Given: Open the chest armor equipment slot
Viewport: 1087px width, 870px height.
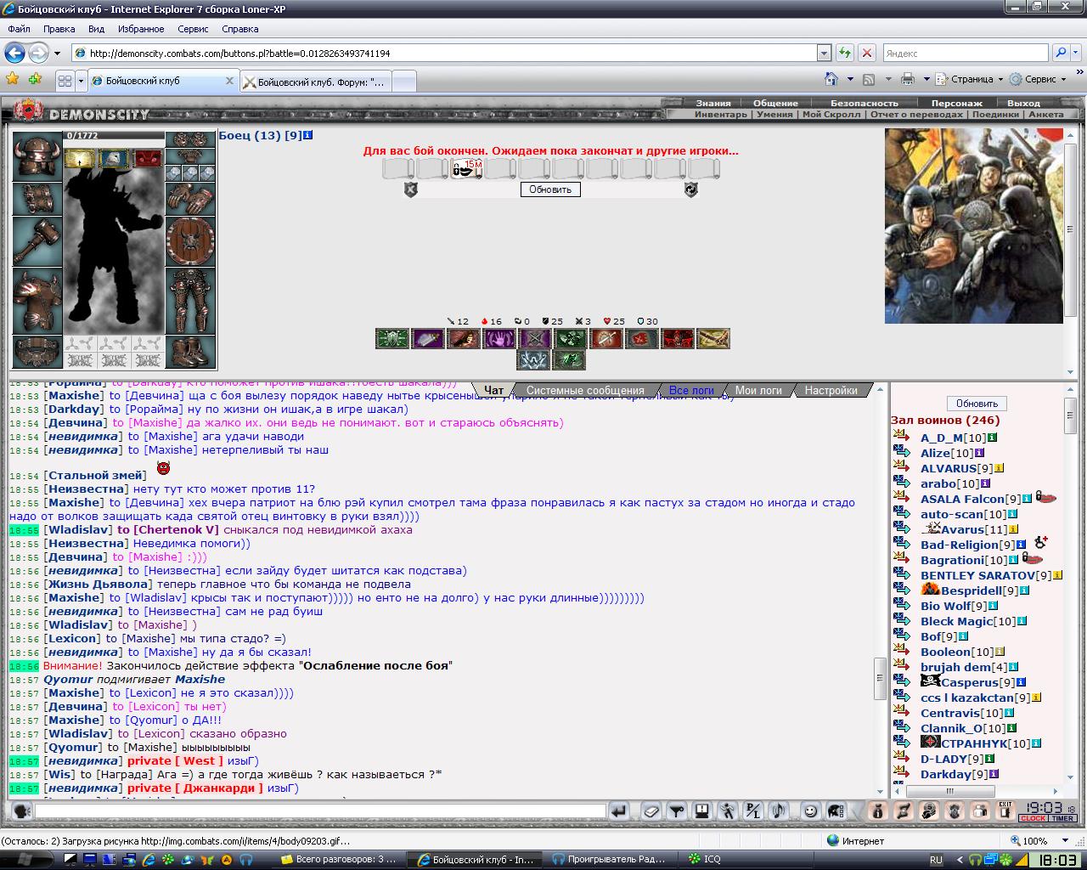Looking at the screenshot, I should coord(37,301).
